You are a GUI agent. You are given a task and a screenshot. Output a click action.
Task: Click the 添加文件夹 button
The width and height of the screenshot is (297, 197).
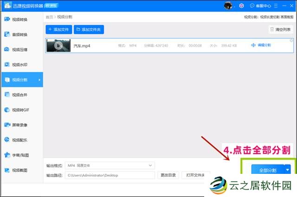tap(89, 30)
